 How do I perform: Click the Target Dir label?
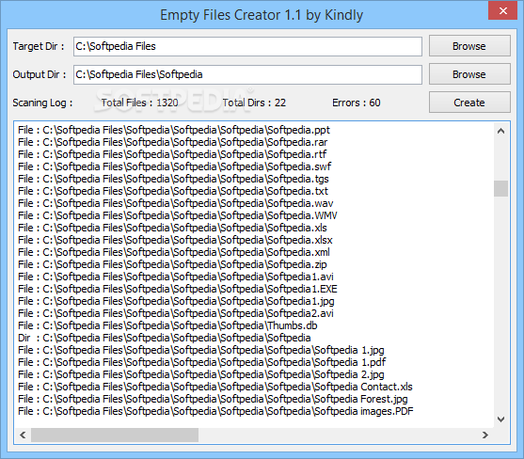(x=39, y=46)
